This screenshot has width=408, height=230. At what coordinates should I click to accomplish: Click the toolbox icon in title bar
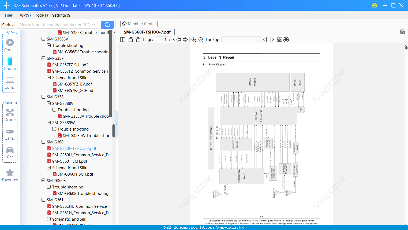[375, 5]
